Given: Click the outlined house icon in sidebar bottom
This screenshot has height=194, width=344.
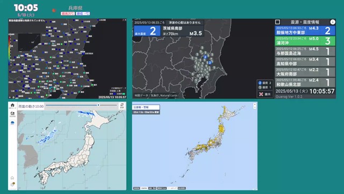Looking at the screenshot, I should [x=12, y=178].
